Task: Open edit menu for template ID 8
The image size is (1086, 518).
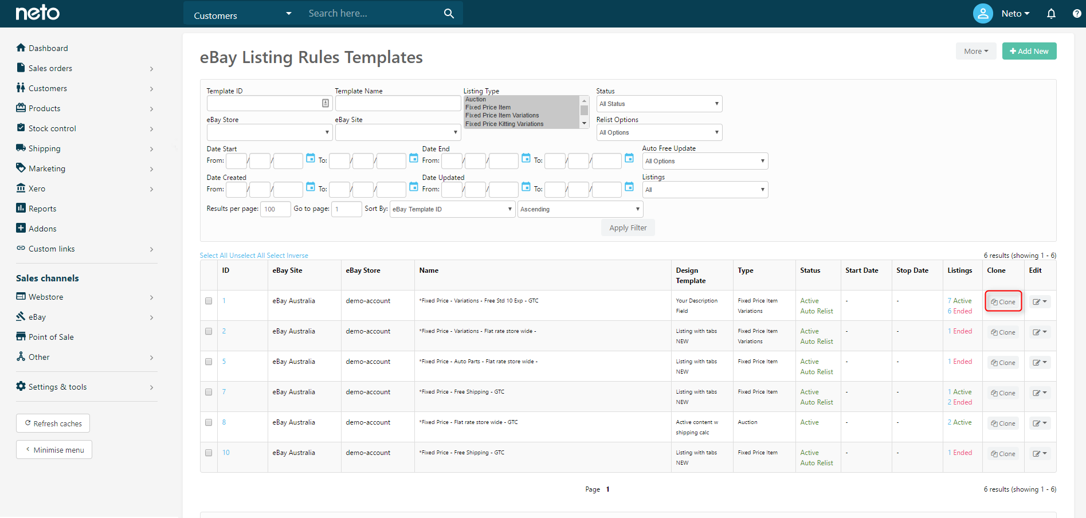Action: coord(1040,423)
